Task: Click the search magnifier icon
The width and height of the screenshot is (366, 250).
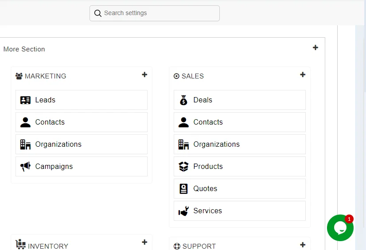Action: pyautogui.click(x=98, y=13)
